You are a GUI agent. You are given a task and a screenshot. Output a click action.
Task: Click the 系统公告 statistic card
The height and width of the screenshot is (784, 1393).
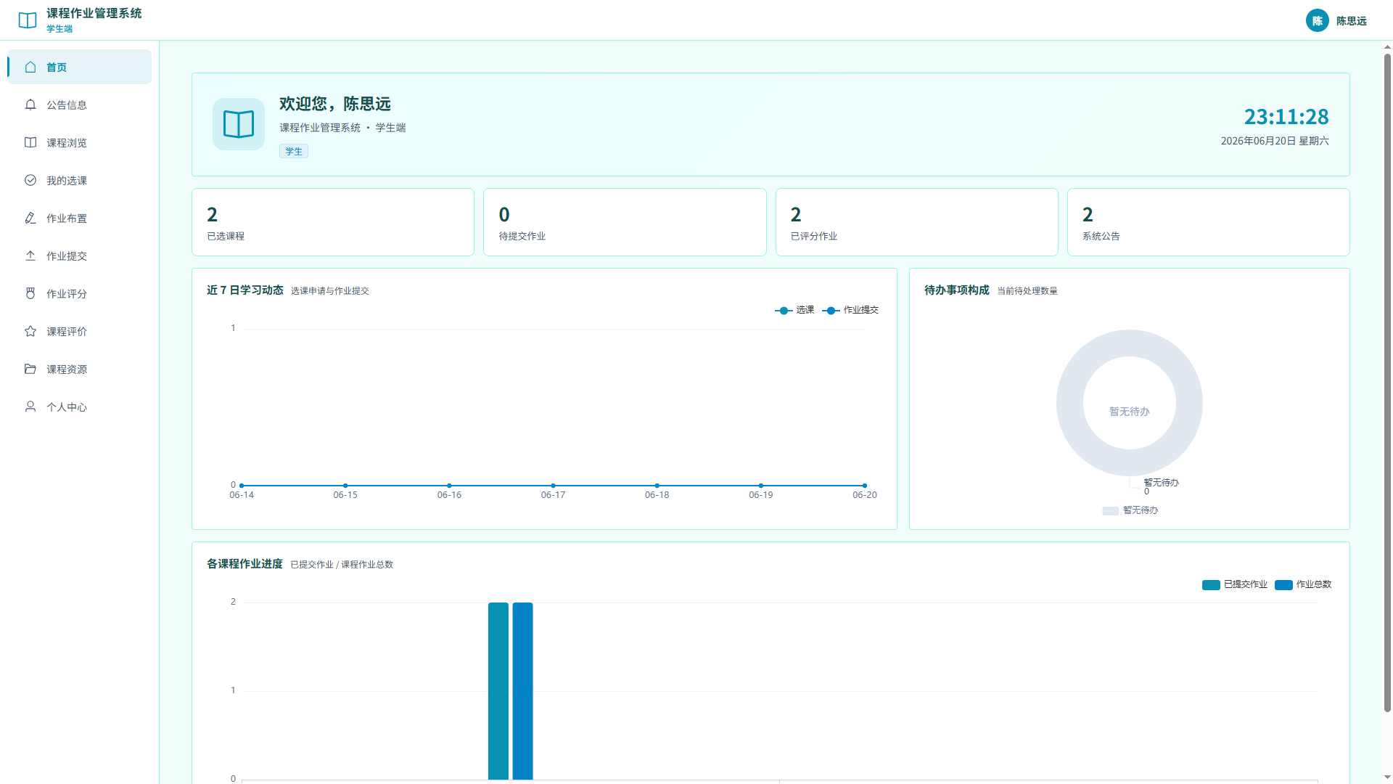click(x=1209, y=222)
